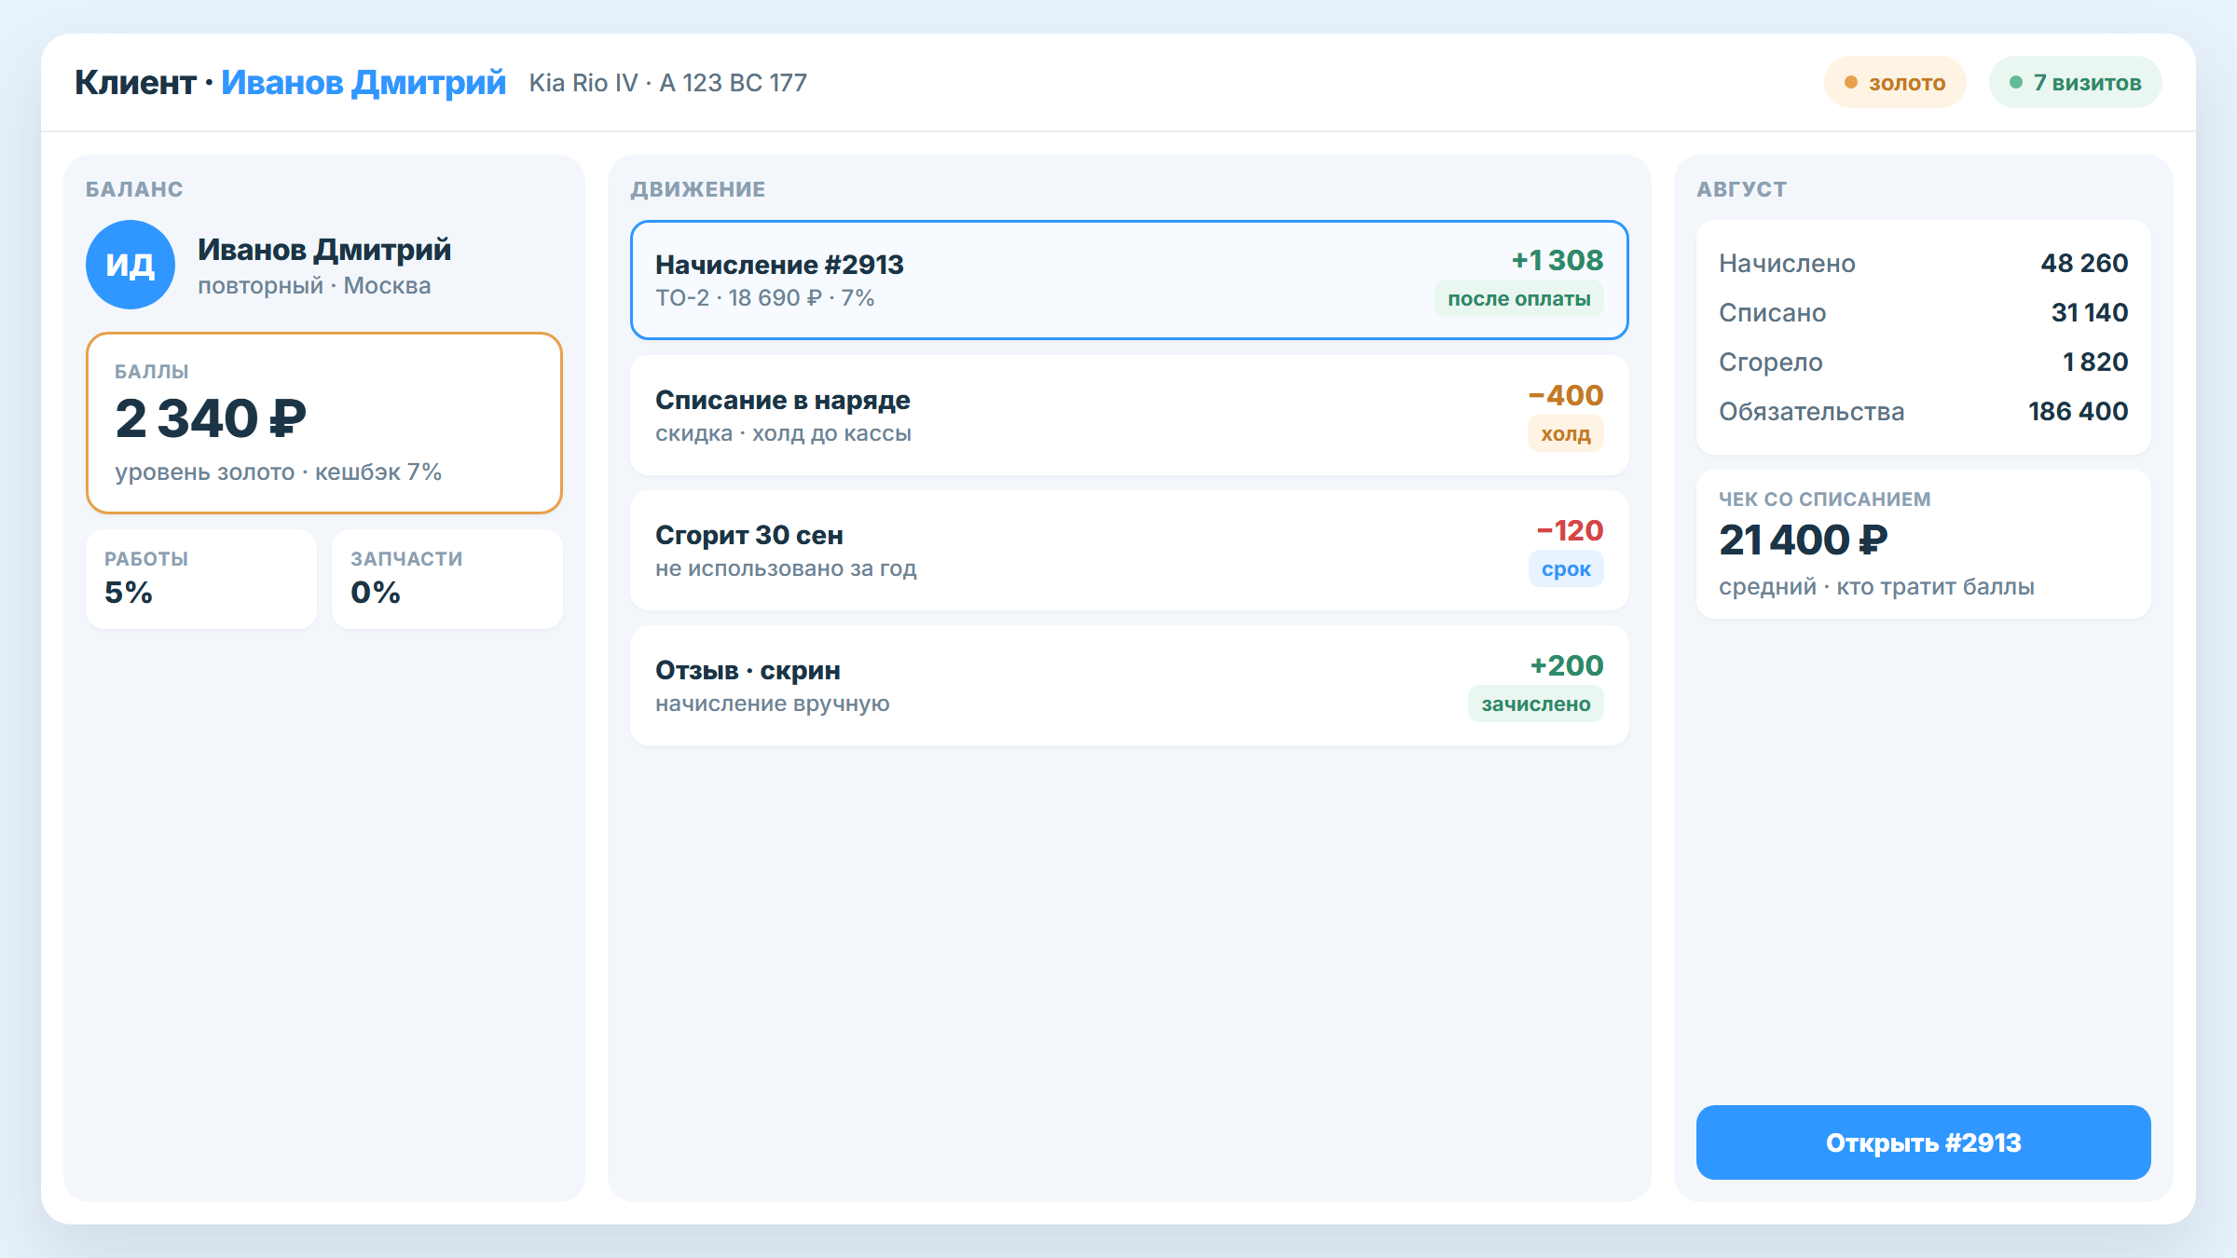The width and height of the screenshot is (2237, 1258).
Task: Click 'скидка · холд до кассы' text
Action: pyautogui.click(x=783, y=433)
